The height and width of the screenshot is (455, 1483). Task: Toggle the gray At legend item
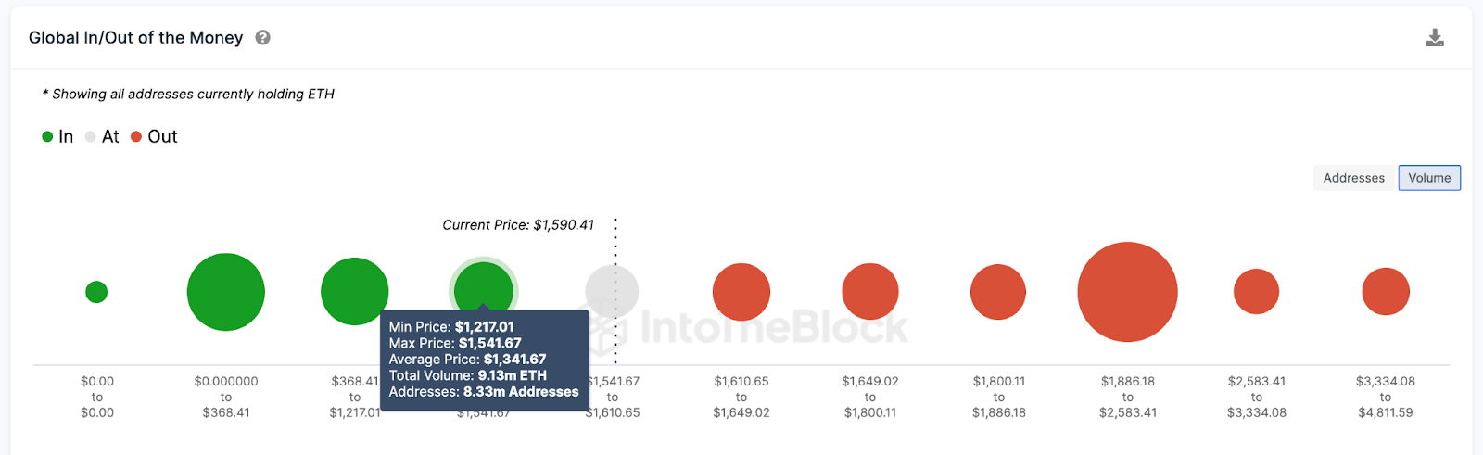pos(102,137)
